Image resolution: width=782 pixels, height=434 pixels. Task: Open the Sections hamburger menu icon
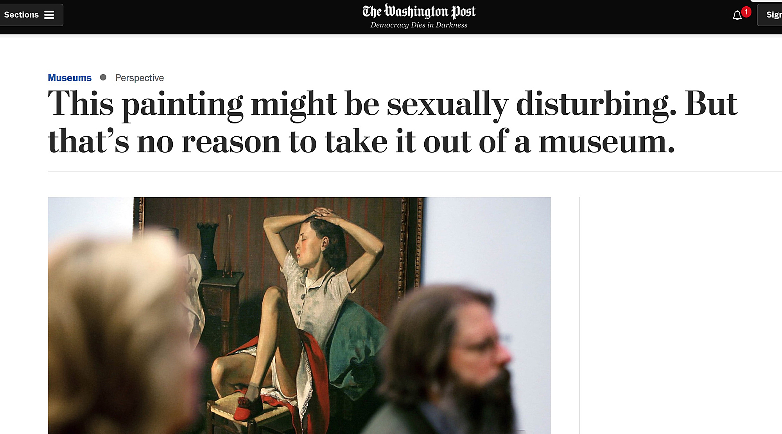tap(49, 15)
